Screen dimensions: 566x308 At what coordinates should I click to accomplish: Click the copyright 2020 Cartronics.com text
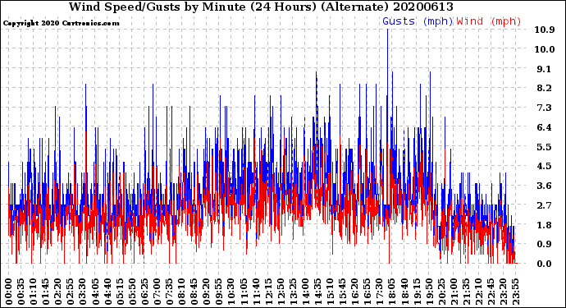(x=61, y=23)
